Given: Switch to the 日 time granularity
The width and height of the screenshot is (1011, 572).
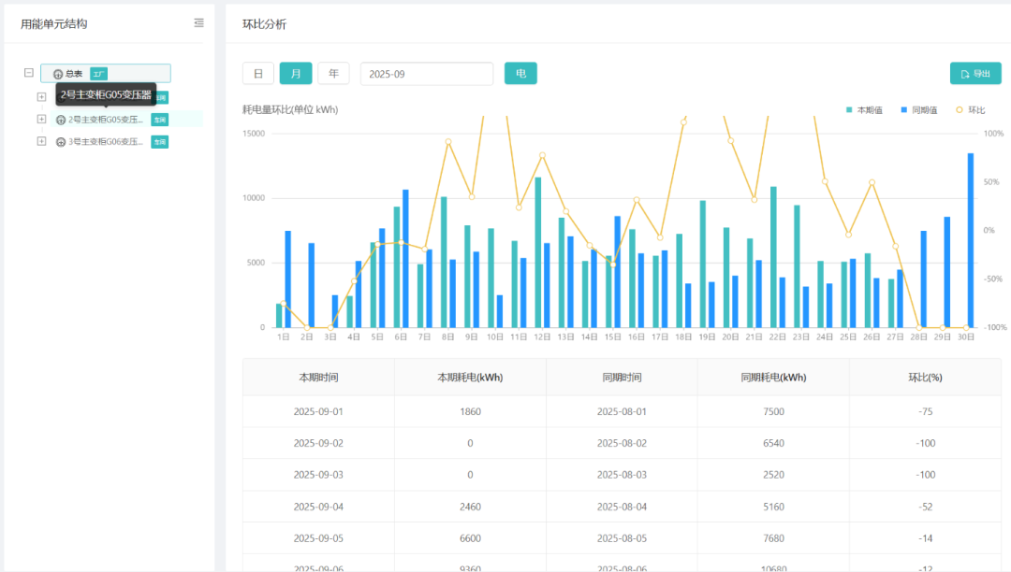Looking at the screenshot, I should click(258, 74).
